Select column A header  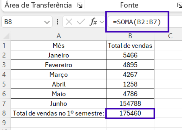tap(58, 36)
